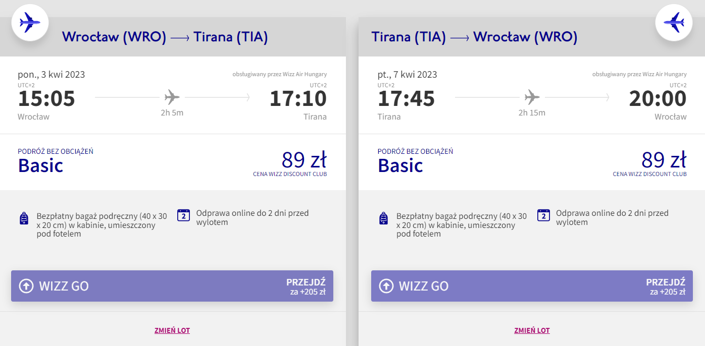Click ZMIEŃ LOT under the Wrocław–Tirana flight

point(172,330)
